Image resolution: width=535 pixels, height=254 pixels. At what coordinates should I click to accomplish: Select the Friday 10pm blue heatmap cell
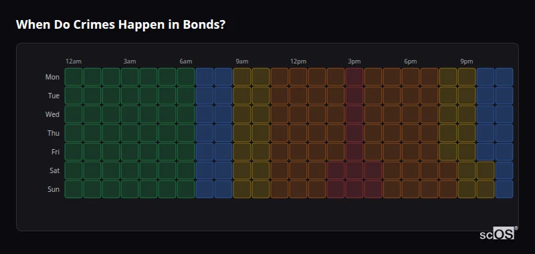point(486,152)
